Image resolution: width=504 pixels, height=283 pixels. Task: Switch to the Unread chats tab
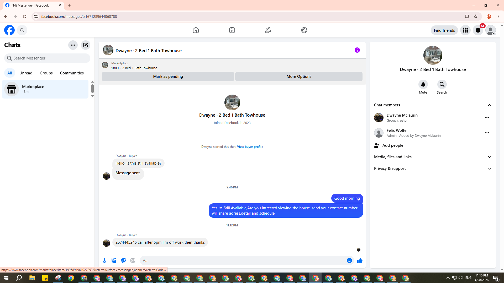[26, 73]
